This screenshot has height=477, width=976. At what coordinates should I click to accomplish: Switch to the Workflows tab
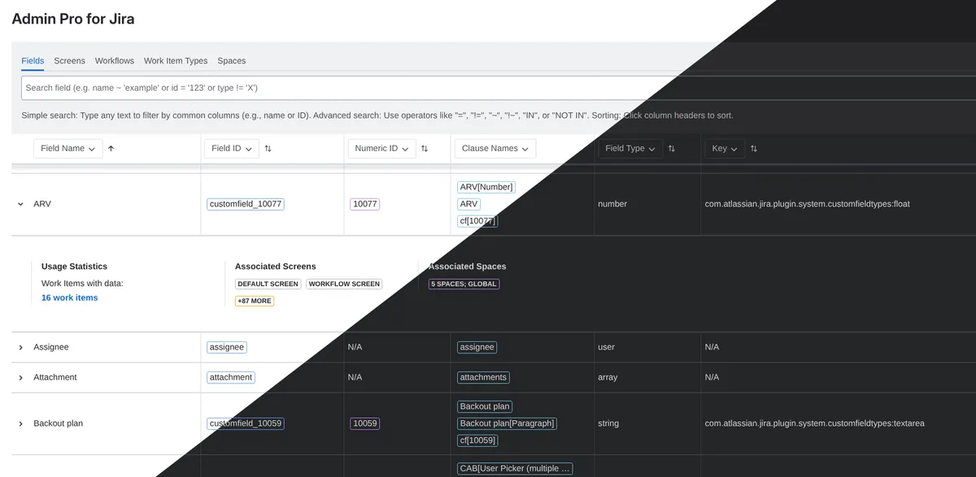pos(115,61)
